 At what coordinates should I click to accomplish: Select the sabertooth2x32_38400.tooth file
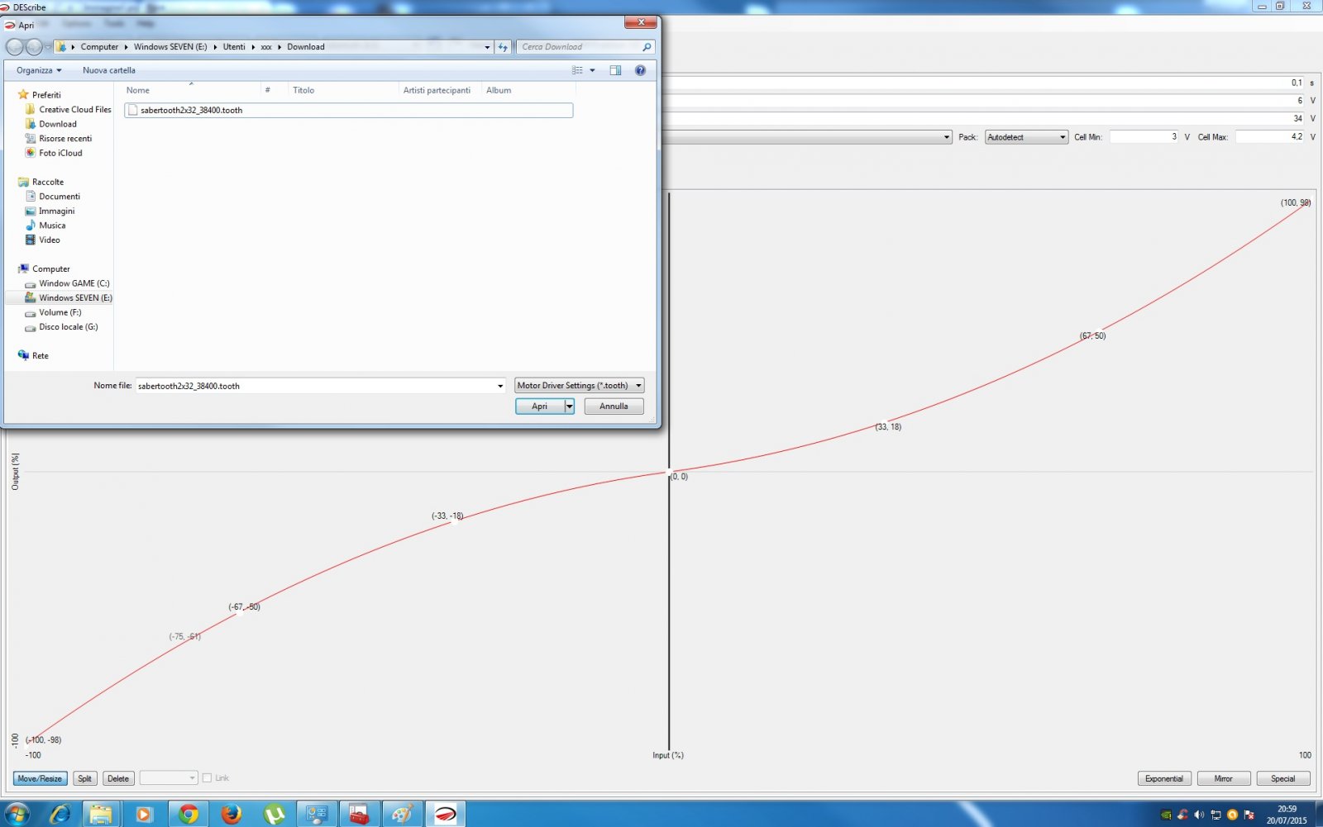click(x=348, y=110)
